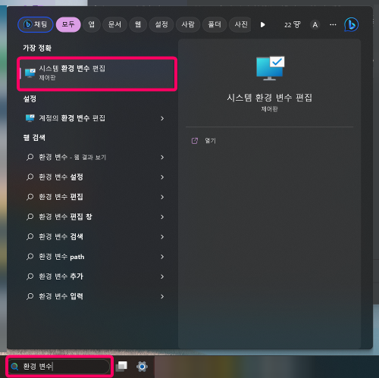Image resolution: width=379 pixels, height=378 pixels.
Task: Open the 시스템 환경 변수 편집 best match result
Action: point(97,73)
